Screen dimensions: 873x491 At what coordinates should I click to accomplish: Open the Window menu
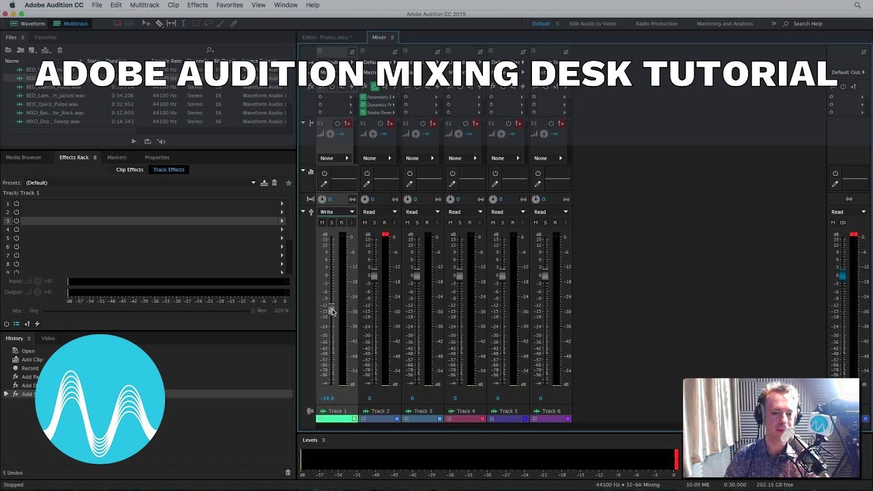point(285,5)
